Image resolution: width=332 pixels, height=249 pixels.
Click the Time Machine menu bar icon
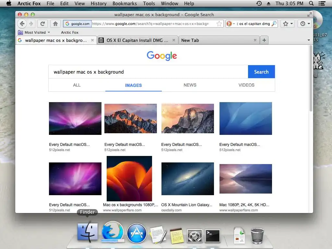(x=259, y=3)
